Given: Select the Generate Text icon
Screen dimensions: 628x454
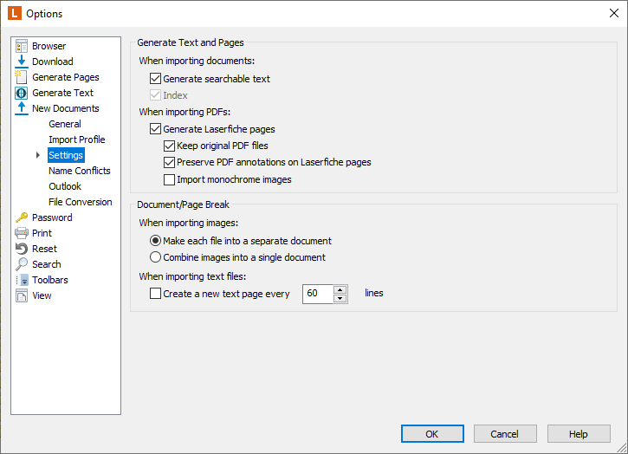Looking at the screenshot, I should (x=22, y=93).
